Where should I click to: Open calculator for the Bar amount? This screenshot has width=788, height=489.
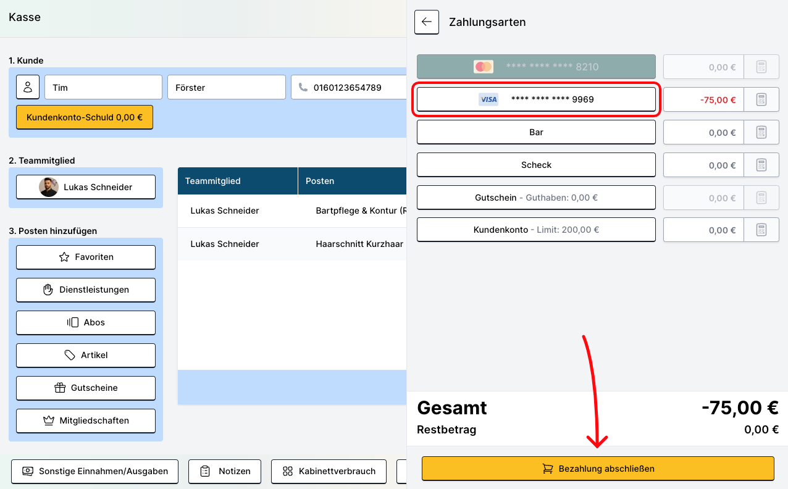[x=761, y=132]
